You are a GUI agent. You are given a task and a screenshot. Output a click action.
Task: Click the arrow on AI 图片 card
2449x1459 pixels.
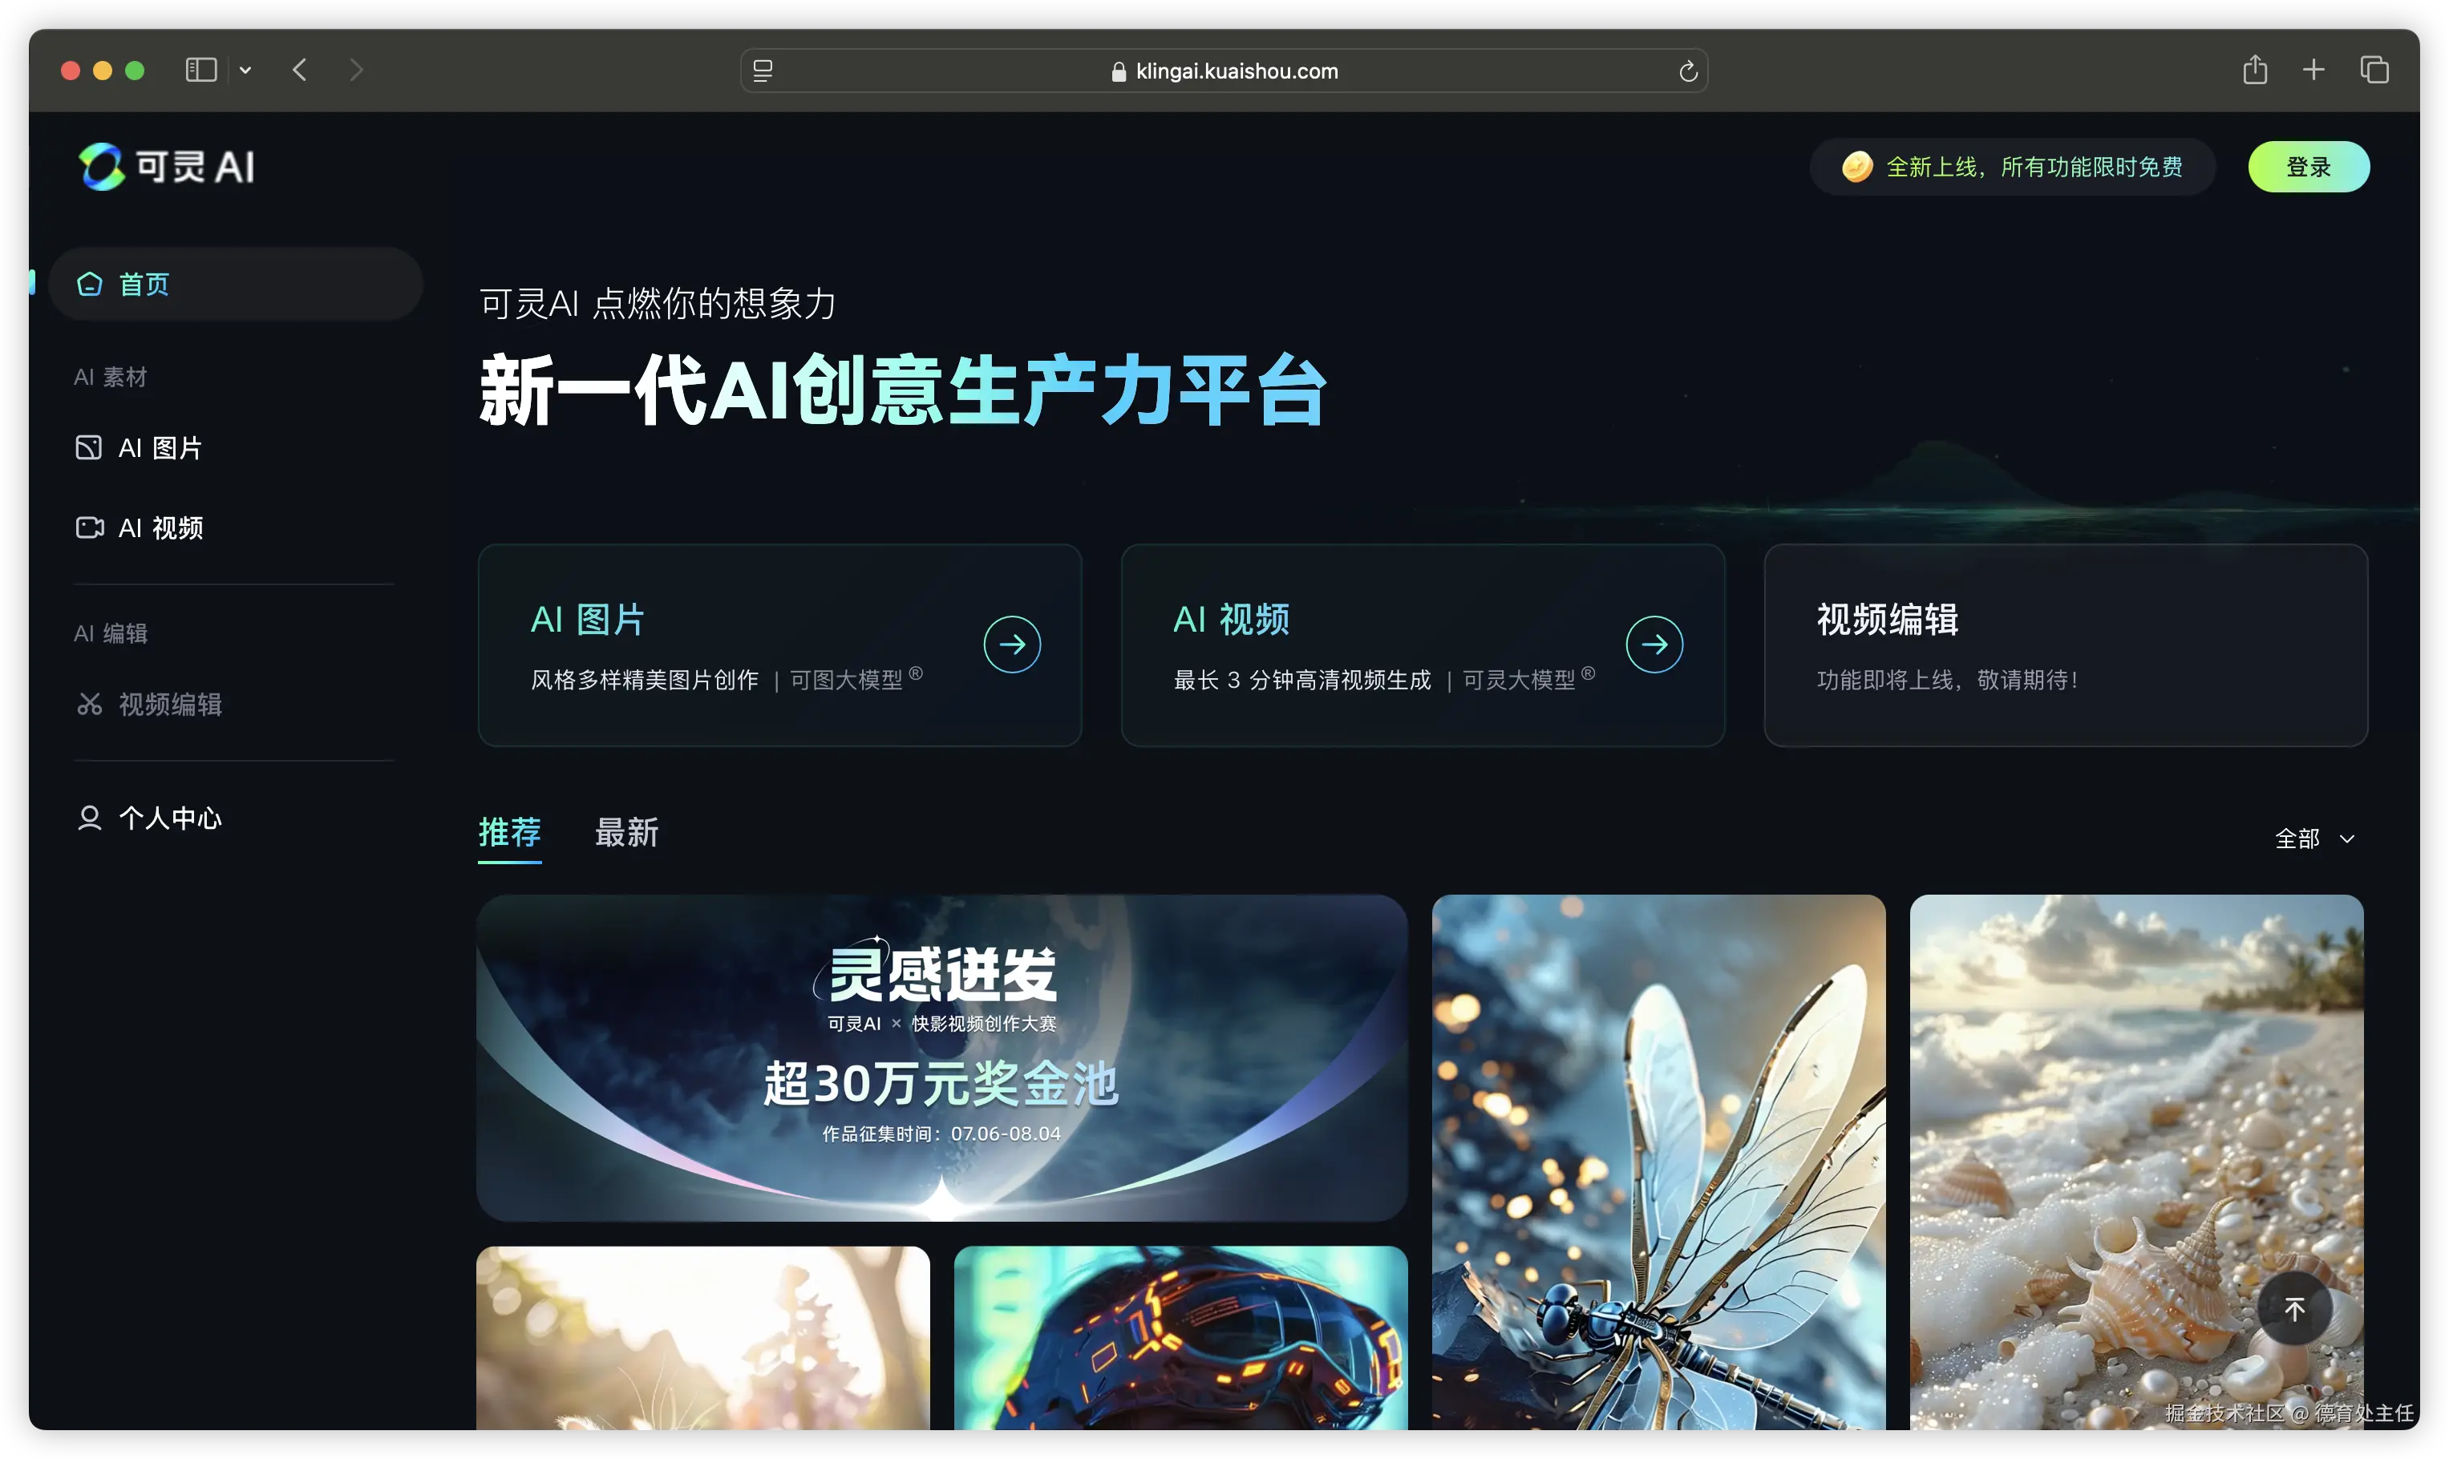(1012, 644)
